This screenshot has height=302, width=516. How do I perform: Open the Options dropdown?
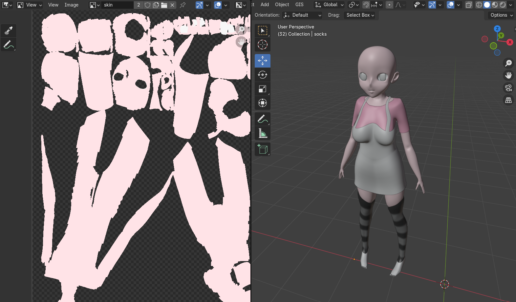[501, 15]
